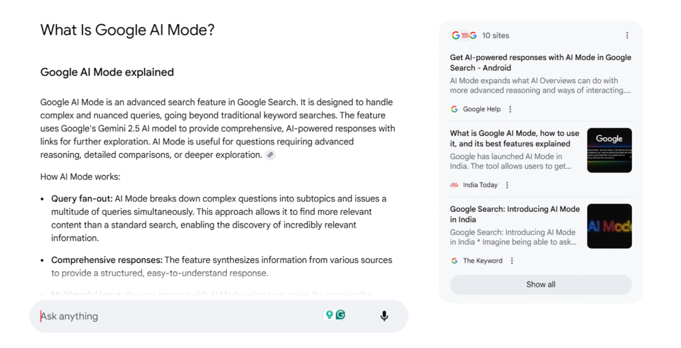Open the three-dot menu beside India Today

click(x=507, y=185)
